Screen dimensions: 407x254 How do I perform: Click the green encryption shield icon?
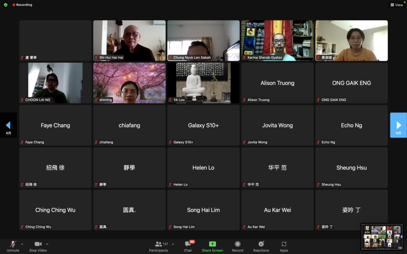point(6,5)
